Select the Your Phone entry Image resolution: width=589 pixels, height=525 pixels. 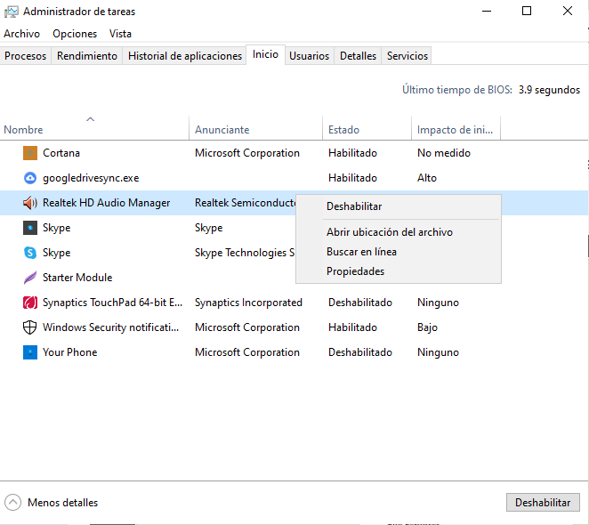coord(70,352)
